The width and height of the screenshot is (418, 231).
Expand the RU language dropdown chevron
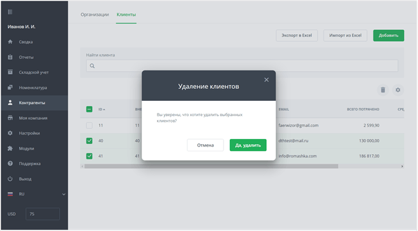tap(64, 194)
